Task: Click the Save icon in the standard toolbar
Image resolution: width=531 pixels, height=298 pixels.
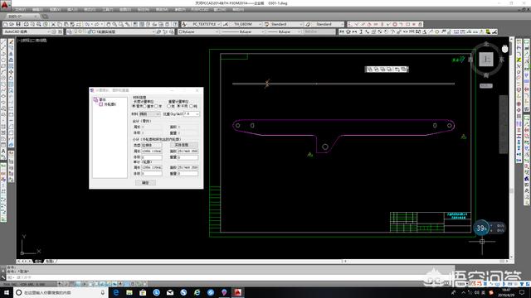Action: (x=18, y=24)
